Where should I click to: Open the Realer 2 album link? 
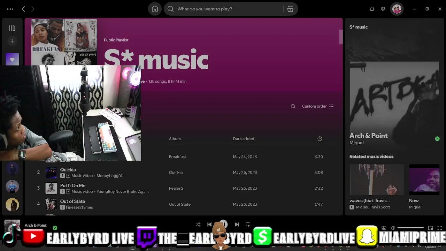click(176, 188)
